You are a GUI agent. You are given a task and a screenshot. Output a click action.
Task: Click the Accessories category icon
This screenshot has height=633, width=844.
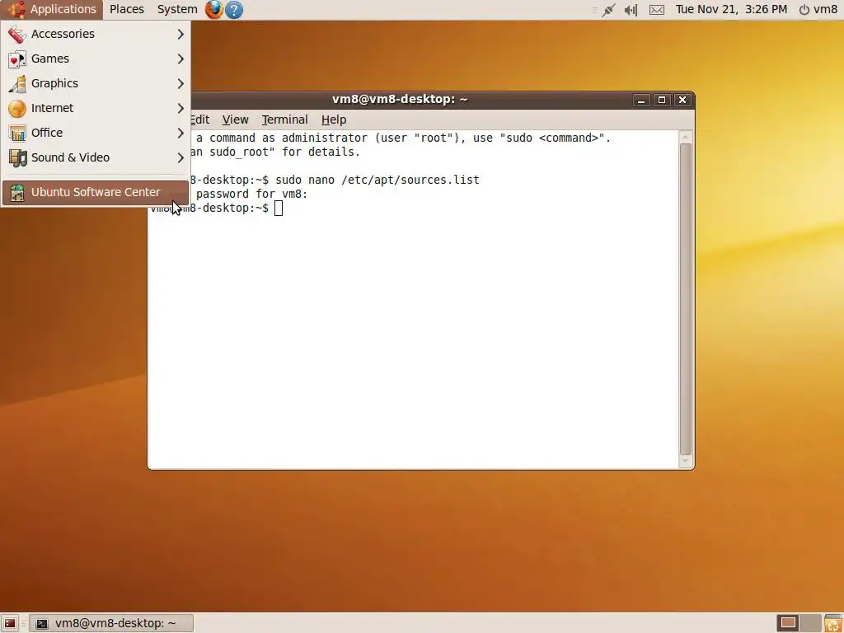coord(17,34)
